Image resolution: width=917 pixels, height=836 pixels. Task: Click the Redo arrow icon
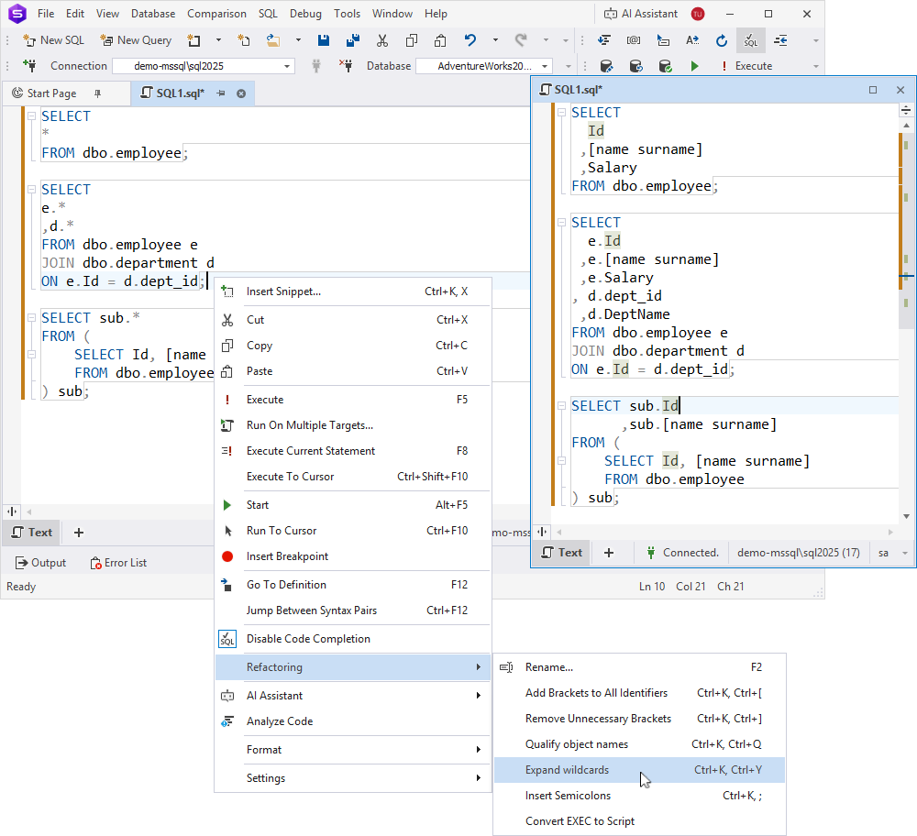point(521,40)
